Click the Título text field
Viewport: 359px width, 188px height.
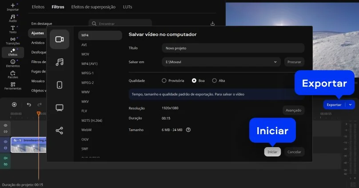pyautogui.click(x=233, y=48)
